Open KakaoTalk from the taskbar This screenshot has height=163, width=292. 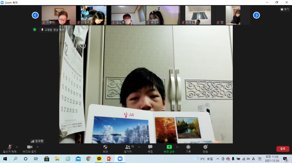(x=99, y=159)
